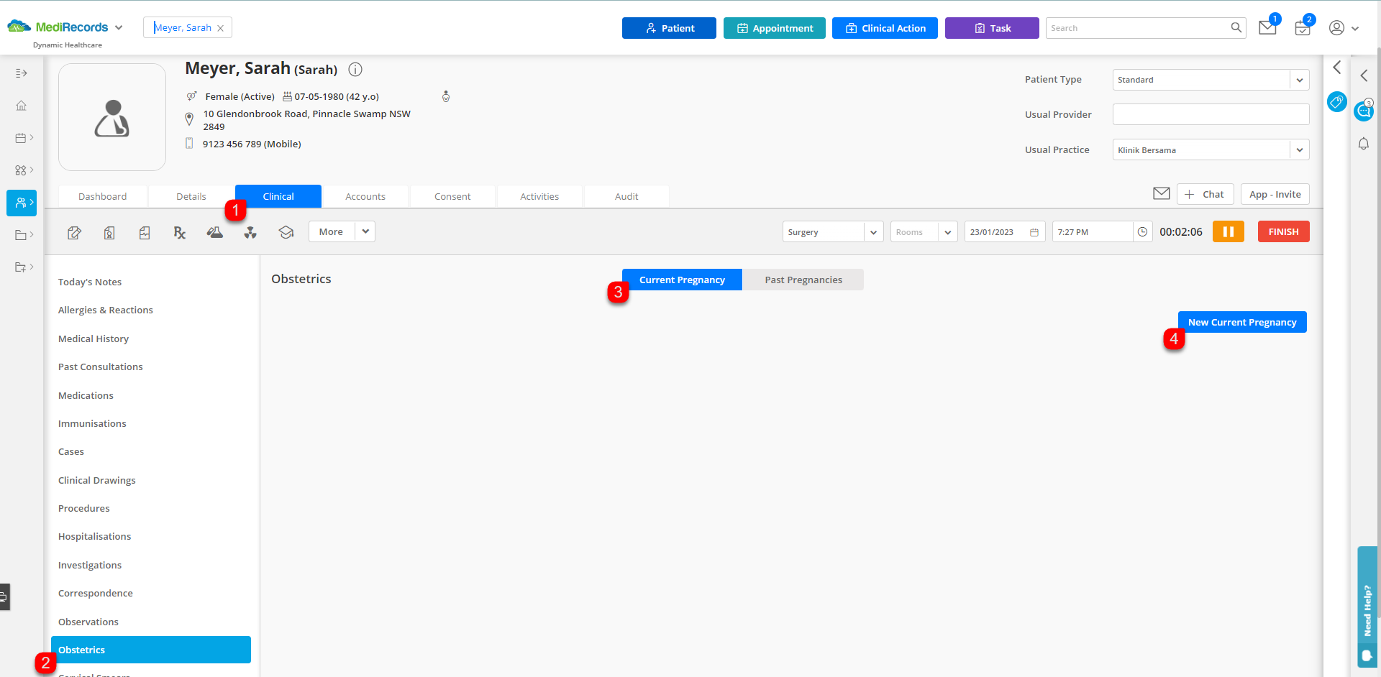Click the patient info circle icon

click(355, 70)
